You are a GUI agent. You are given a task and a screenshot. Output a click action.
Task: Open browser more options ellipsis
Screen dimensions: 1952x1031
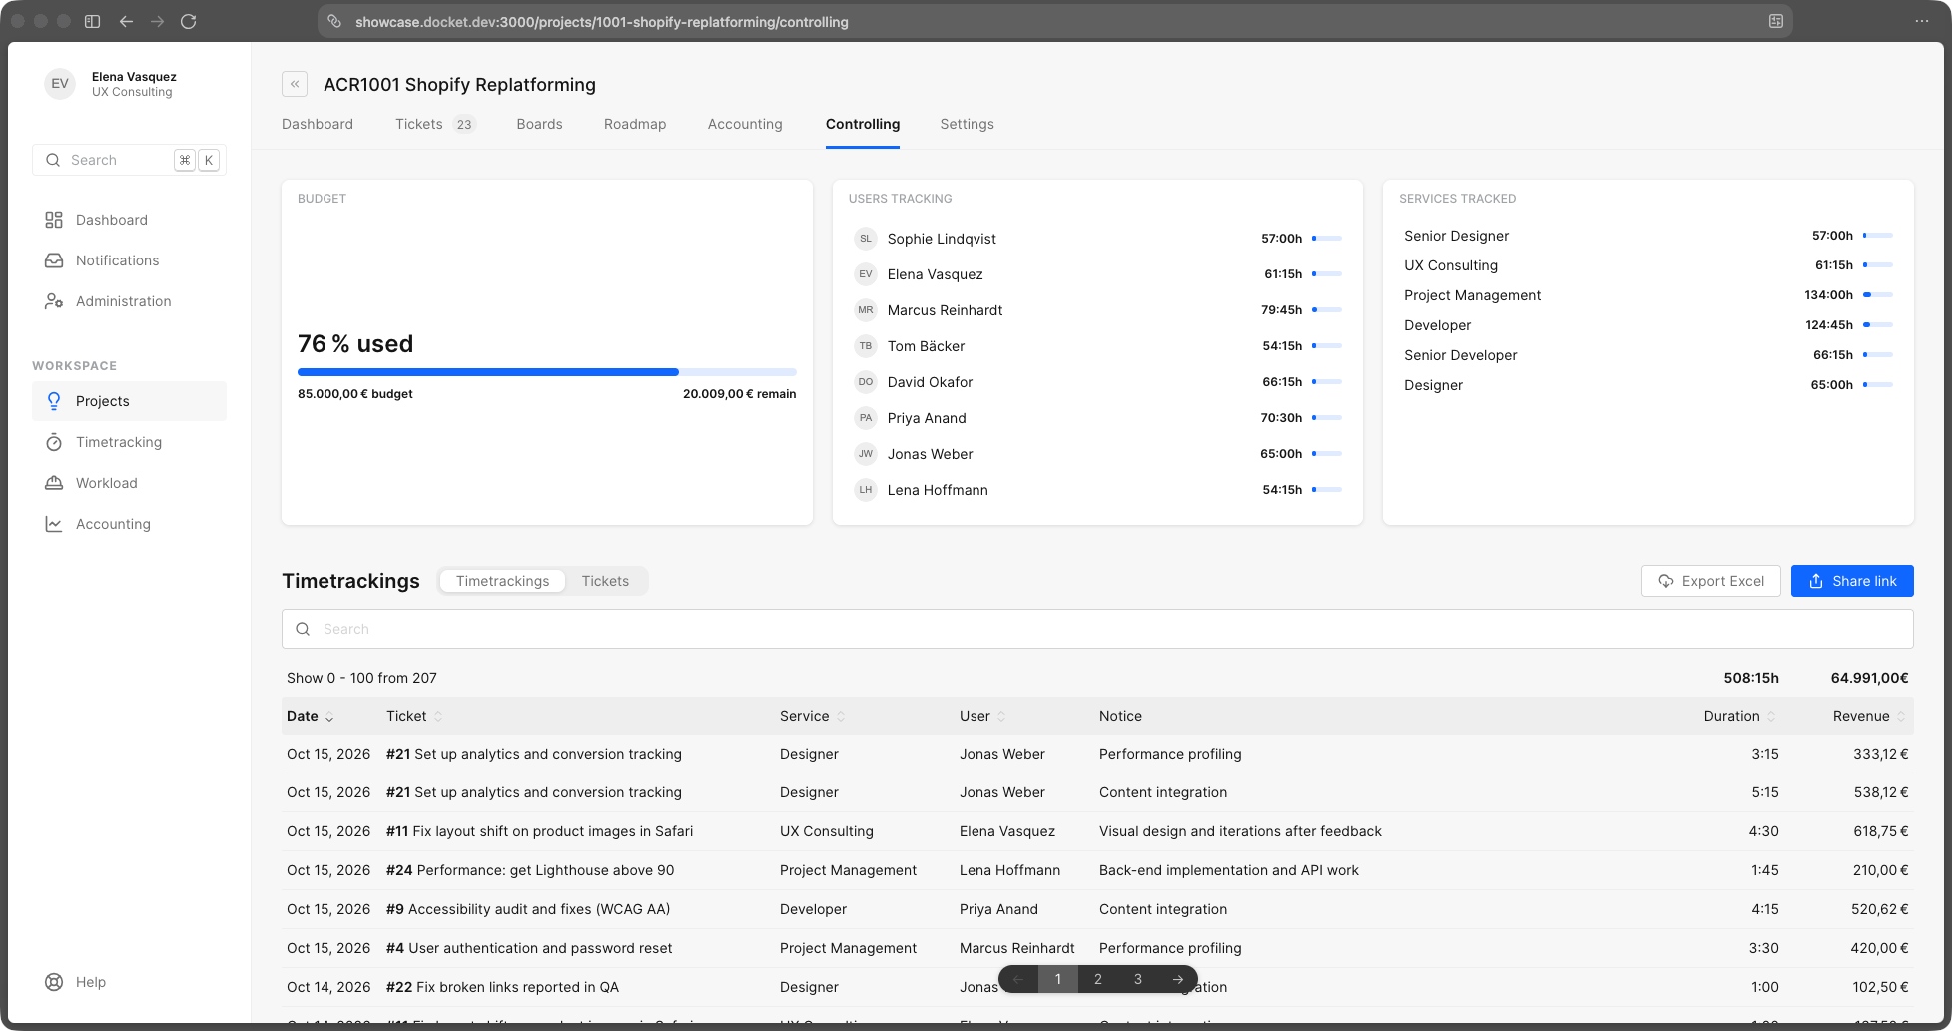coord(1922,21)
